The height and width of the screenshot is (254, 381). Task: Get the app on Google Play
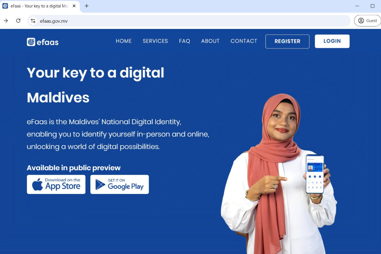(x=120, y=185)
